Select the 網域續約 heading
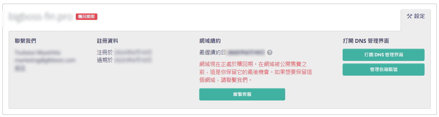The image size is (439, 117). coord(210,41)
